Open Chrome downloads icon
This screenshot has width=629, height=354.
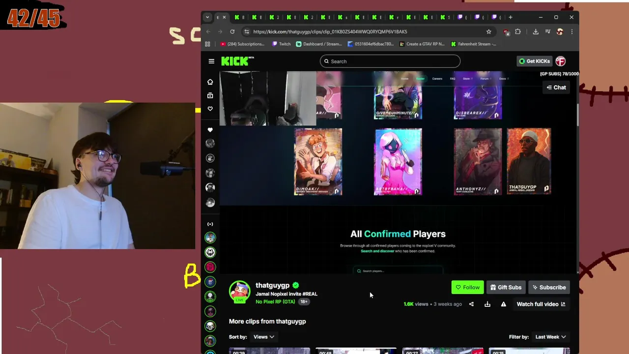pyautogui.click(x=536, y=31)
